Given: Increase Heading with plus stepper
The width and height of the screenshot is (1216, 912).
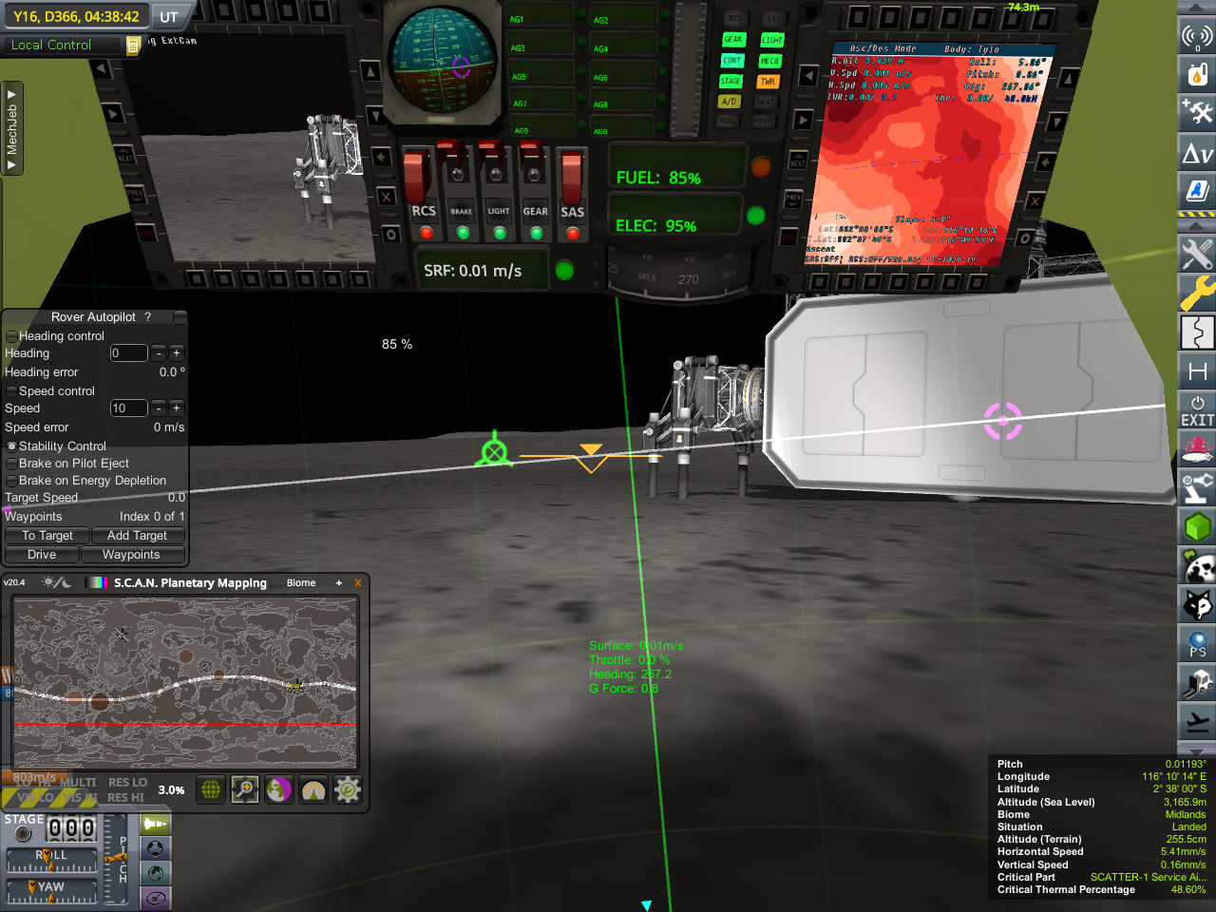Looking at the screenshot, I should pyautogui.click(x=176, y=353).
